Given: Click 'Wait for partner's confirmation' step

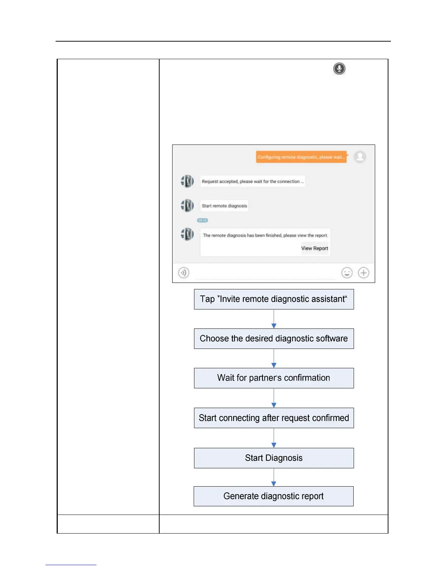Looking at the screenshot, I should click(x=274, y=378).
